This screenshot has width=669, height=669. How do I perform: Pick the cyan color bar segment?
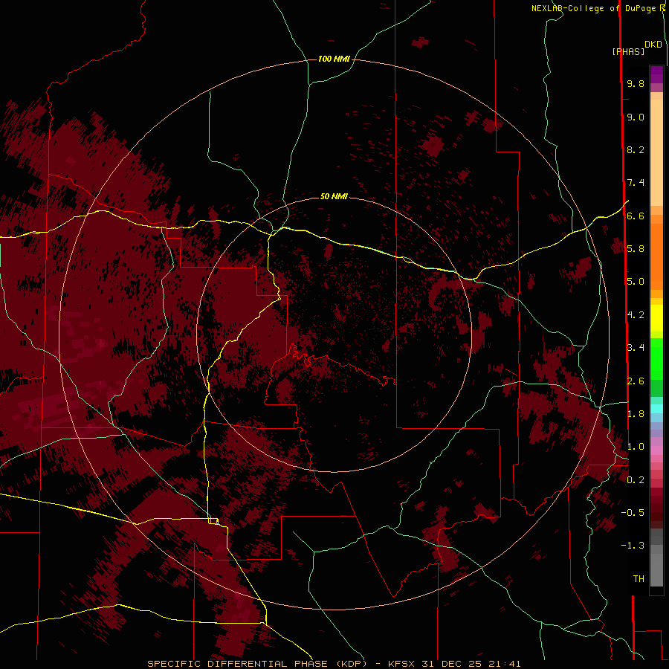656,409
